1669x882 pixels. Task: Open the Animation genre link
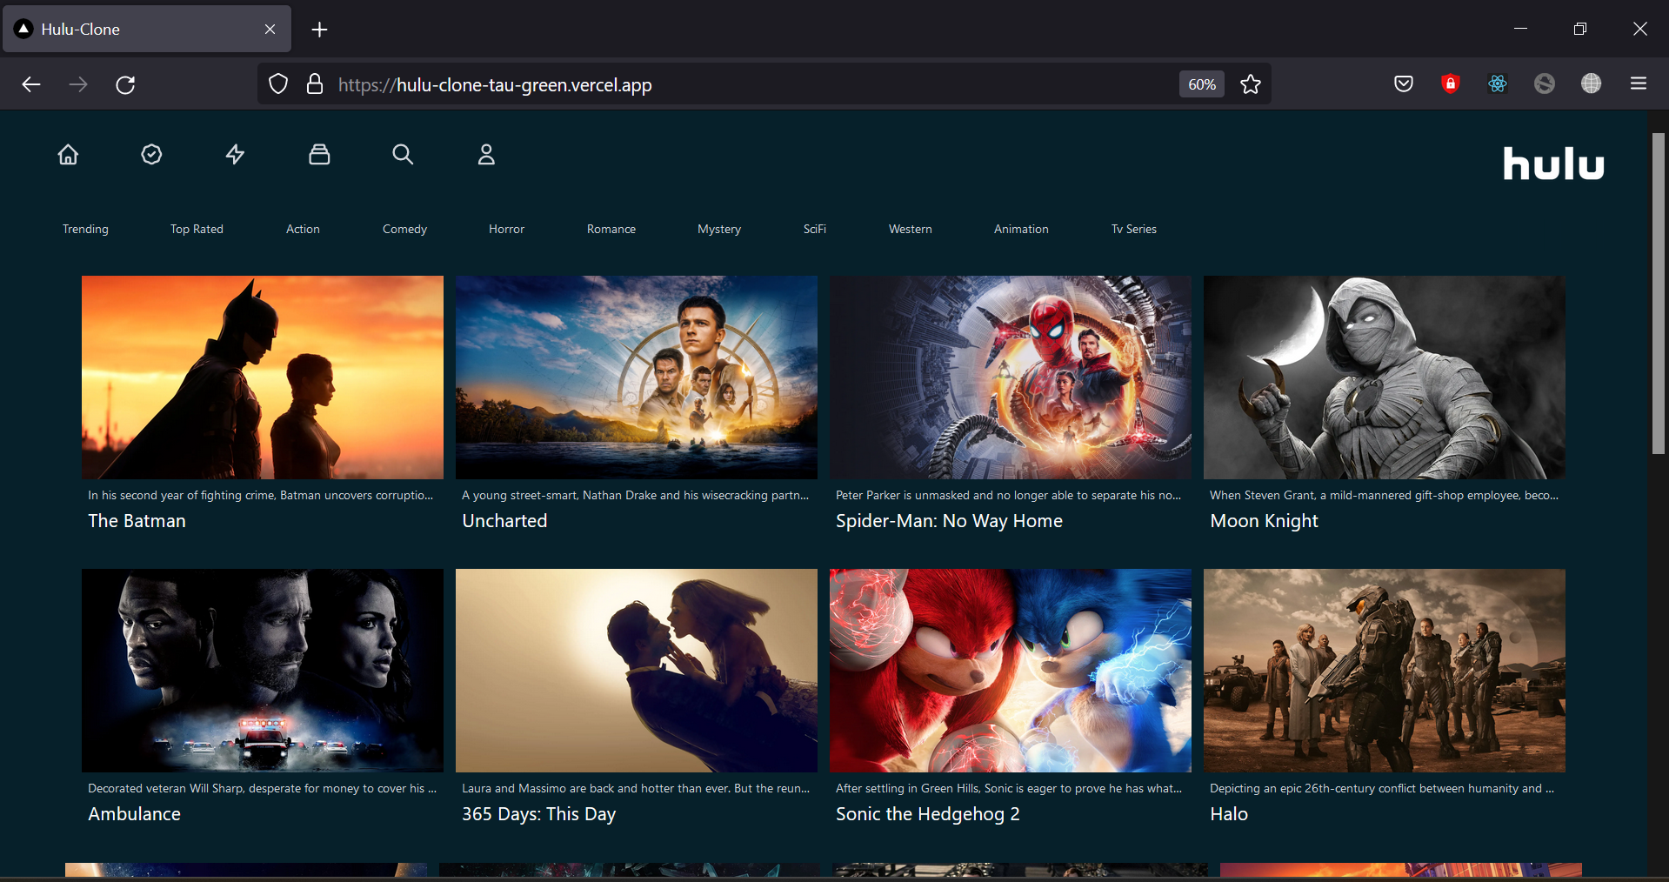click(x=1021, y=229)
